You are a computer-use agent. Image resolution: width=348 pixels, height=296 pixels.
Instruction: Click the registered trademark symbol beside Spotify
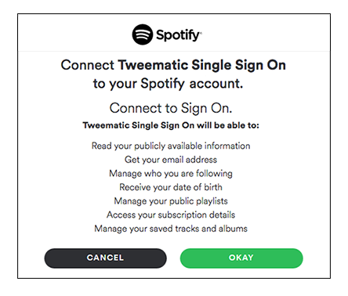click(201, 33)
